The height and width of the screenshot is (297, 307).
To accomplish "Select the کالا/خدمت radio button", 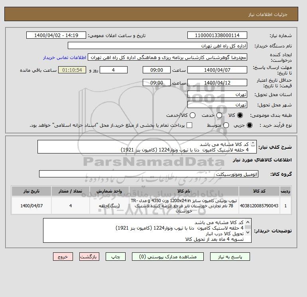I will coord(193,115).
